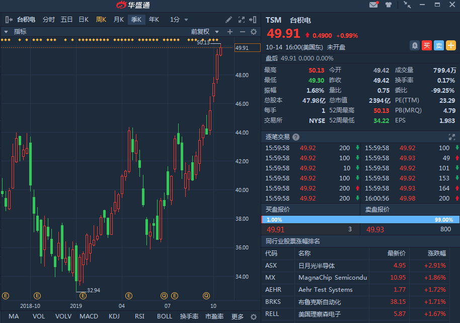Open the mail messages icon
Viewport: 460px width, 323px height.
click(x=374, y=5)
